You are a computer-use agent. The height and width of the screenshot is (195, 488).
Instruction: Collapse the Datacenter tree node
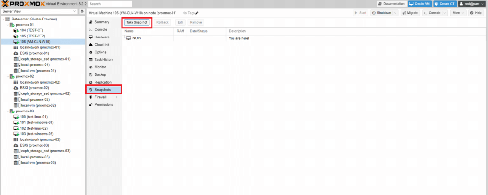(x=3, y=19)
